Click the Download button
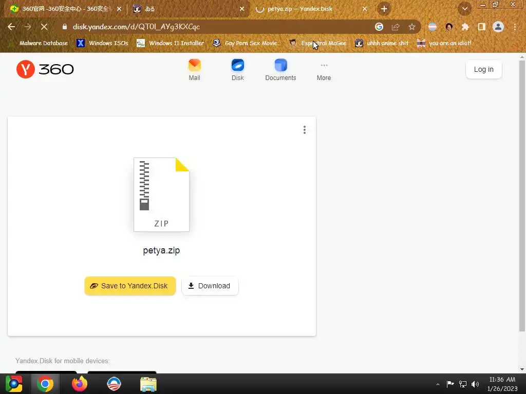 (x=210, y=286)
